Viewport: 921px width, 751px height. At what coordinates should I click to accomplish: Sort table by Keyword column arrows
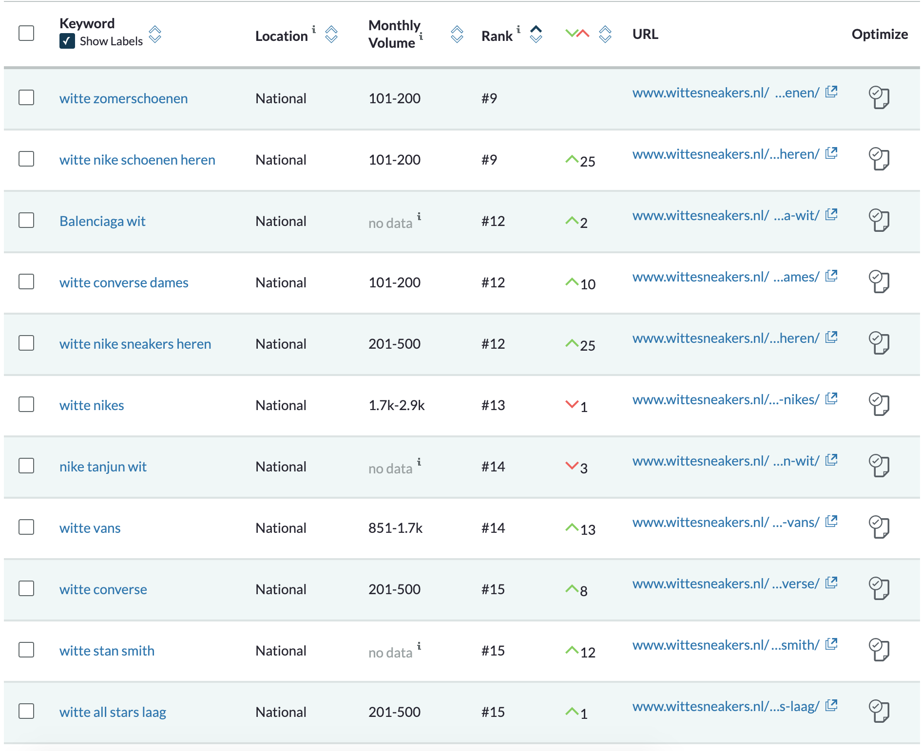click(155, 34)
